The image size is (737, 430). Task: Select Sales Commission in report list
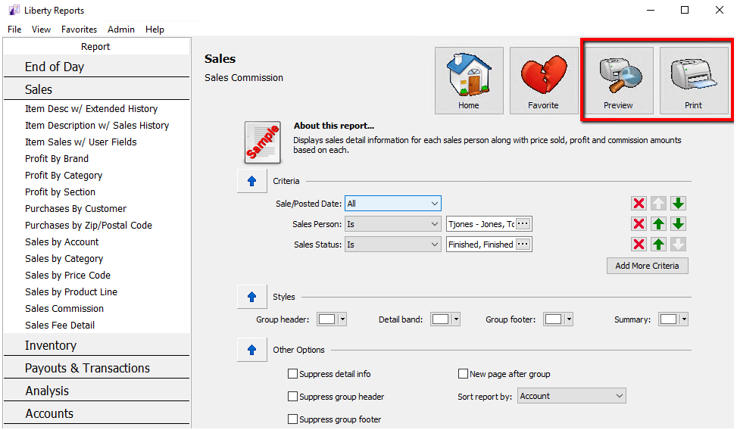[64, 309]
